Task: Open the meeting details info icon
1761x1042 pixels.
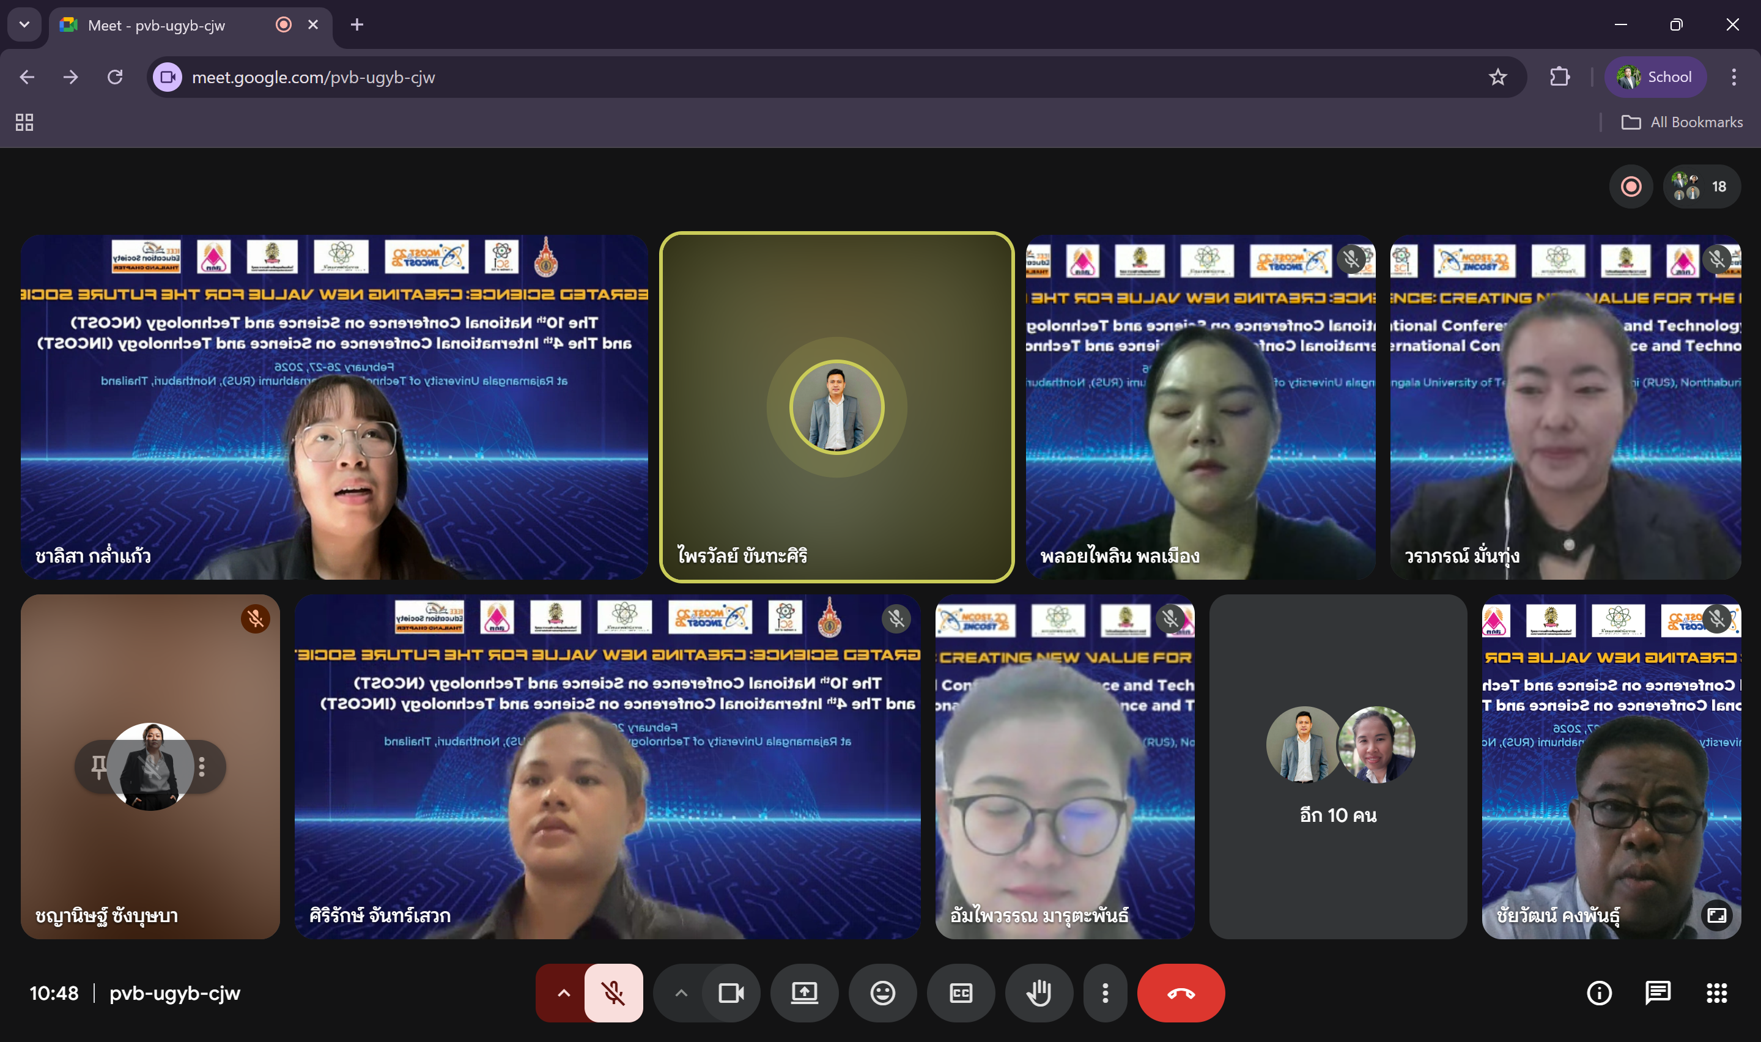Action: tap(1599, 993)
